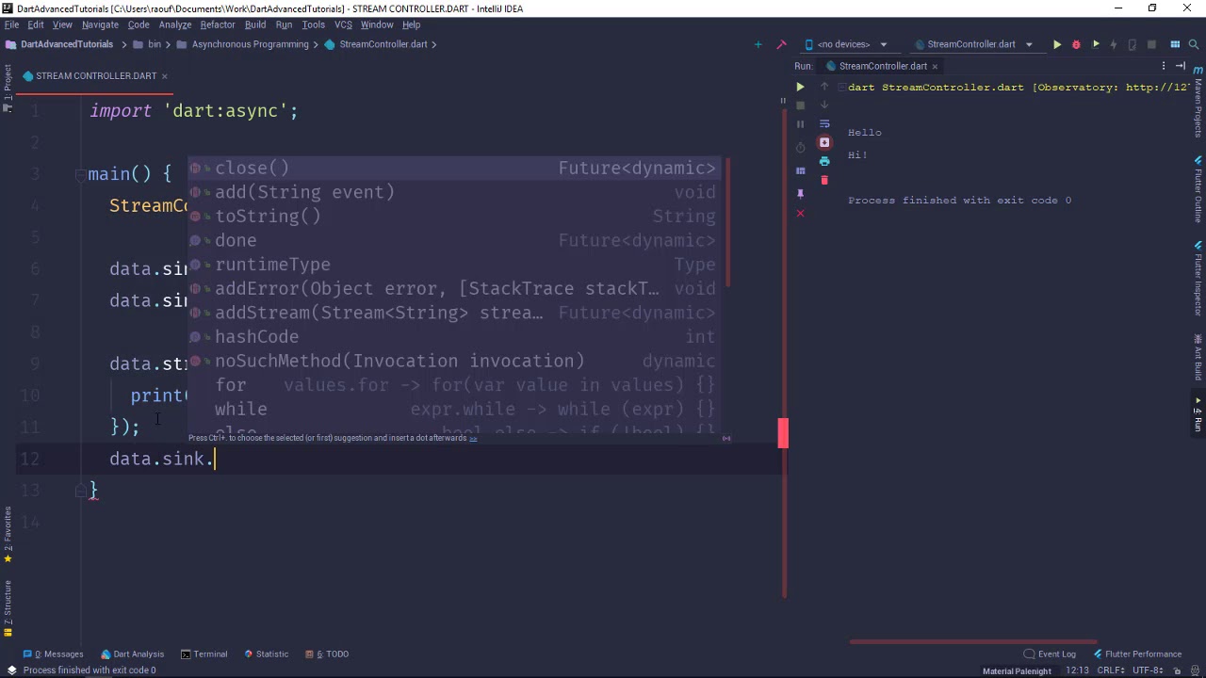Image resolution: width=1206 pixels, height=678 pixels.
Task: Toggle soft-wrap in Run console
Action: (x=824, y=123)
